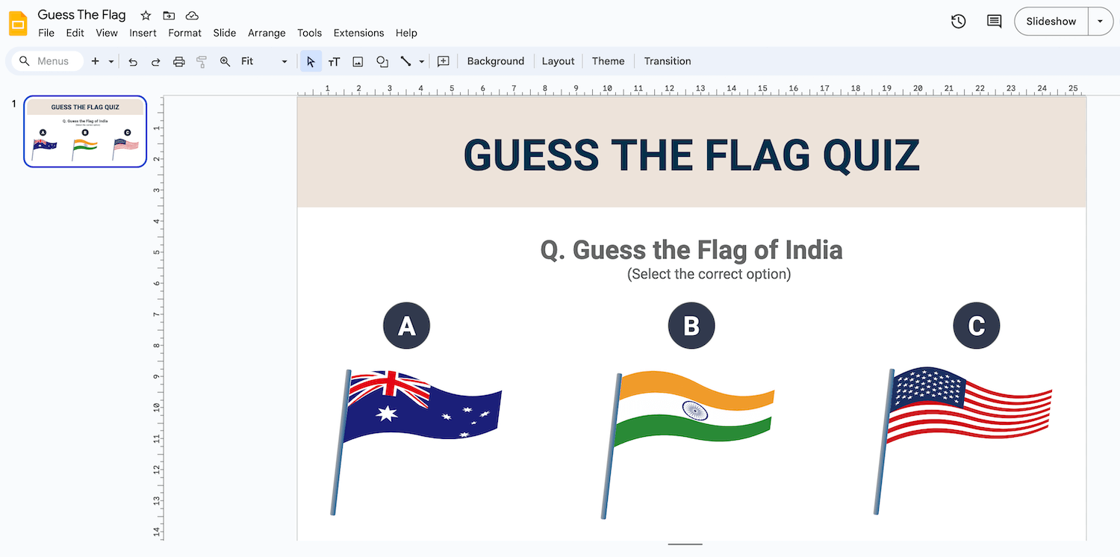Select the GUESS THE FLAG QUIZ heading
This screenshot has width=1120, height=557.
[691, 155]
